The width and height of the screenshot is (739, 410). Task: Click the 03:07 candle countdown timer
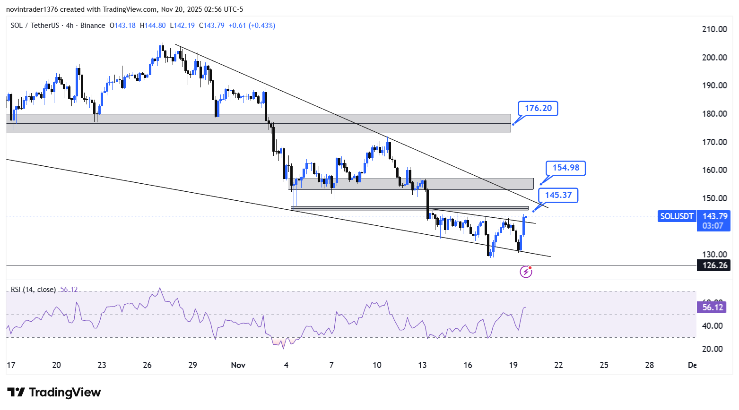point(713,226)
